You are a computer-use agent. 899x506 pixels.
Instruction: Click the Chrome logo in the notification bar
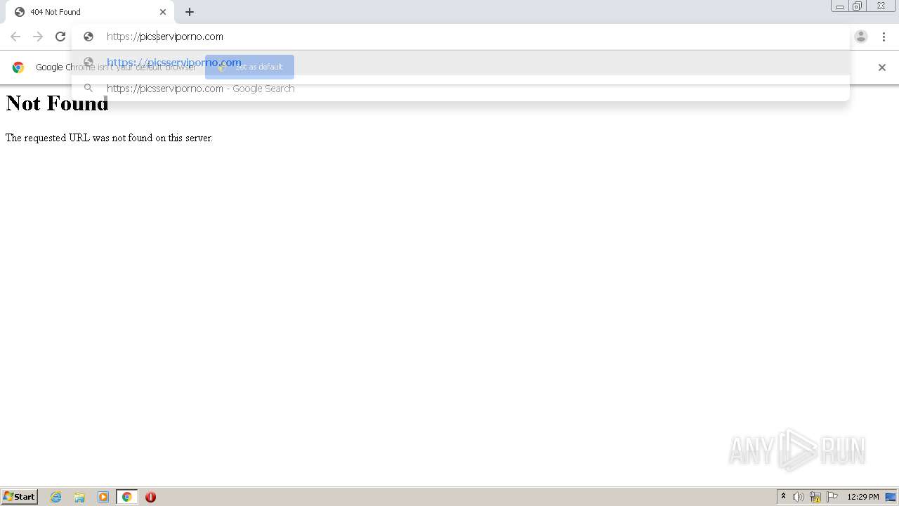pos(18,67)
